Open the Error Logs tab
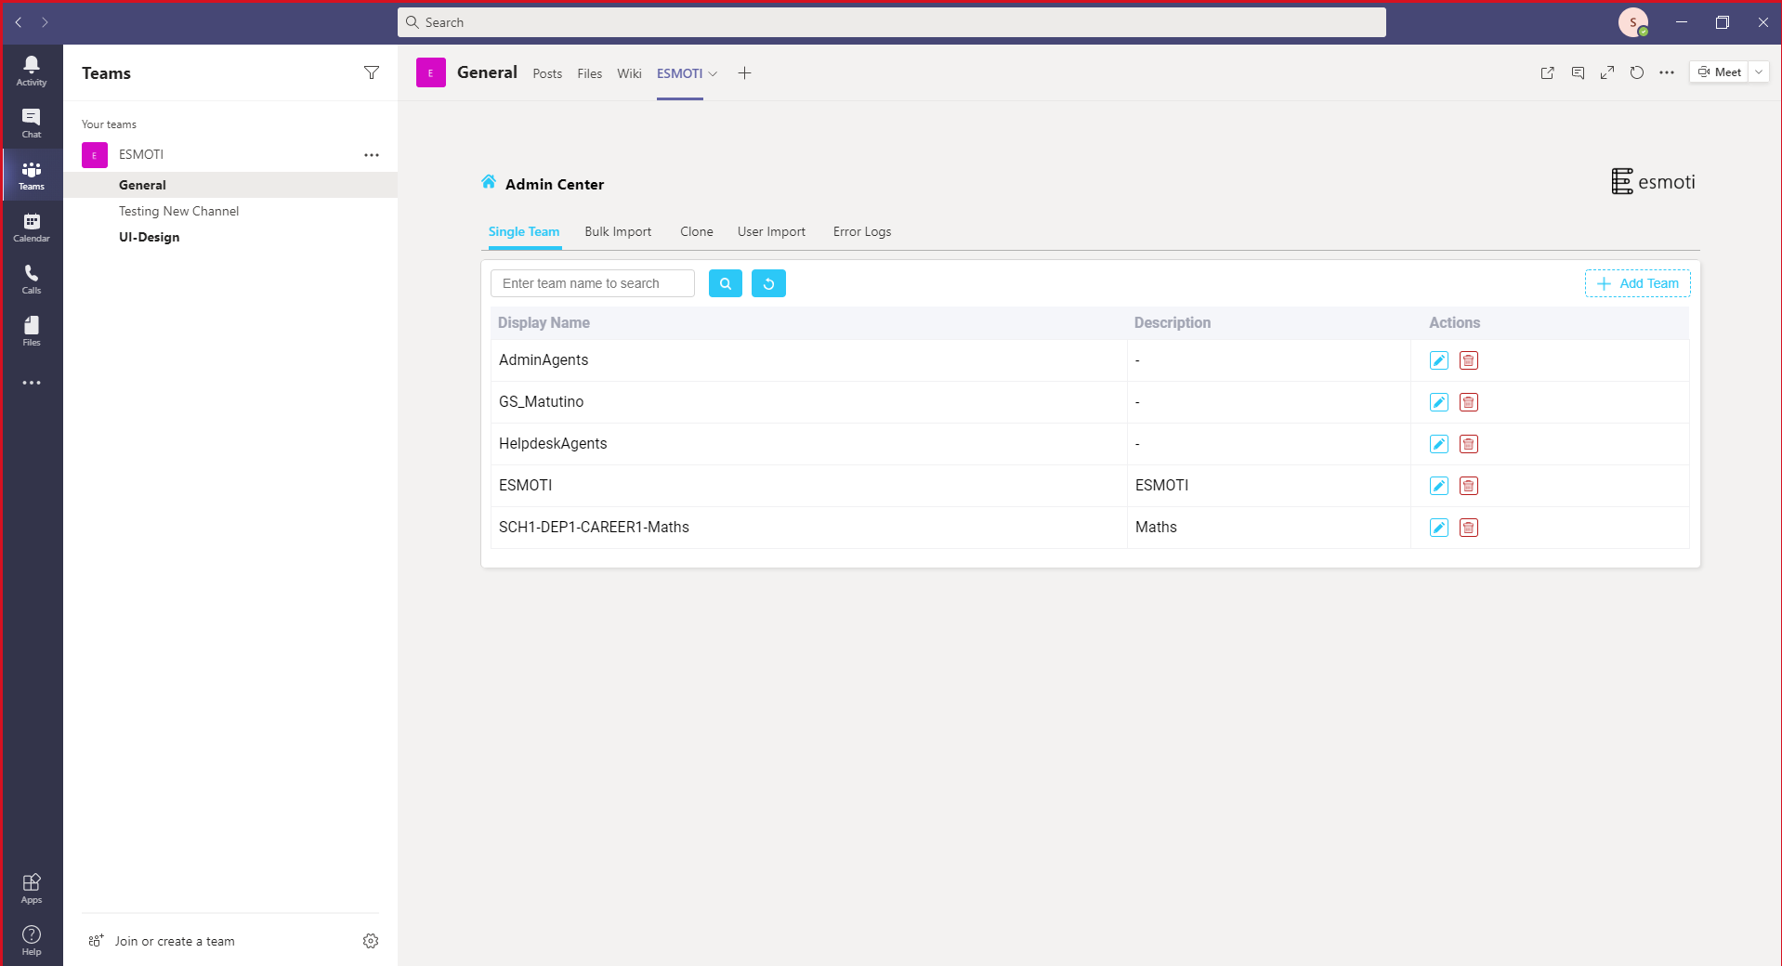1782x966 pixels. pos(862,232)
